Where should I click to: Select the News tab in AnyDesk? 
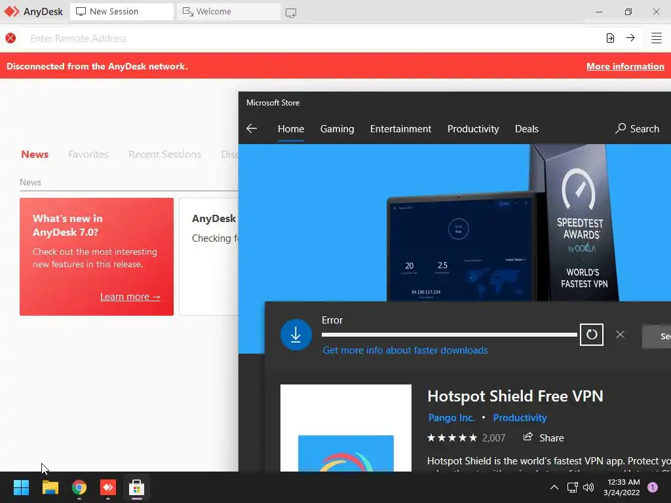[35, 155]
